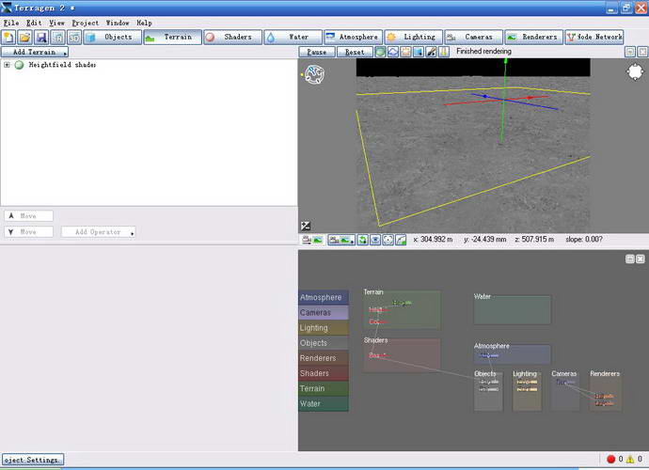The height and width of the screenshot is (470, 649).
Task: Click the Reset preview button
Action: 355,52
